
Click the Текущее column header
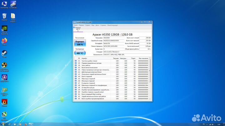[x=115, y=58]
